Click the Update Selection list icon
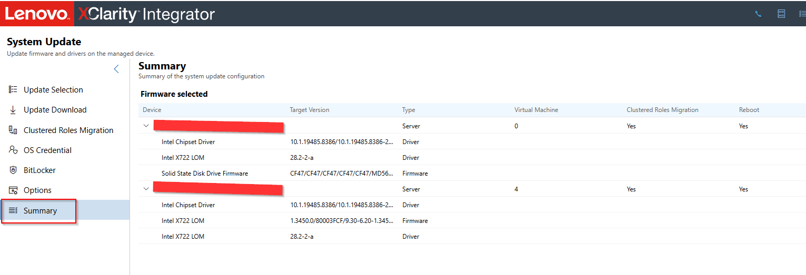The height and width of the screenshot is (275, 806). [x=13, y=90]
